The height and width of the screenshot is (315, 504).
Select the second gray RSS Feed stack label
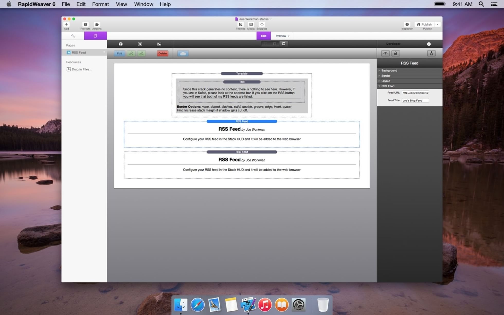click(242, 152)
